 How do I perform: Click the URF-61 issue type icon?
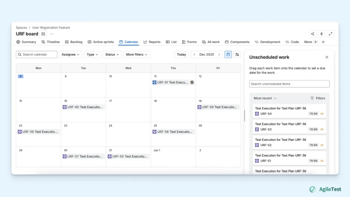click(x=154, y=82)
